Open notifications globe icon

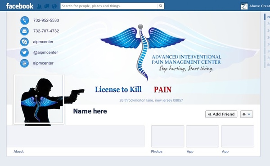point(54,6)
